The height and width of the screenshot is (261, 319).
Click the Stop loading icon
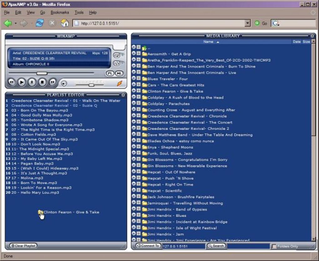(x=52, y=23)
